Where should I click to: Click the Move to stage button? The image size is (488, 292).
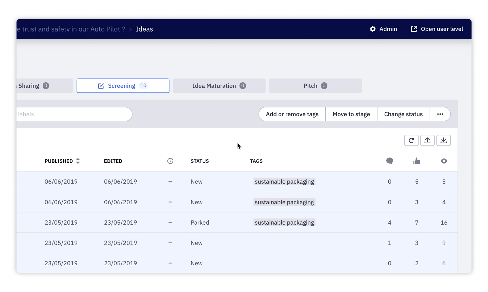(x=351, y=114)
